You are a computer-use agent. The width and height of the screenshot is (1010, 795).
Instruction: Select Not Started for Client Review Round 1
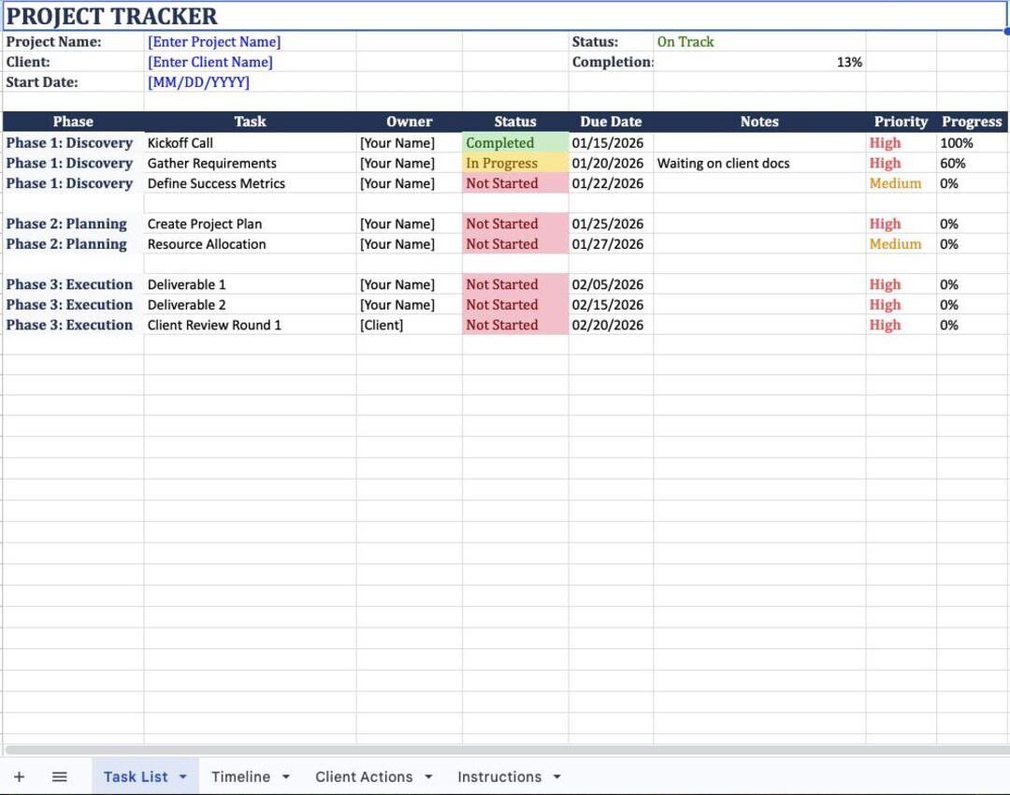pos(515,325)
